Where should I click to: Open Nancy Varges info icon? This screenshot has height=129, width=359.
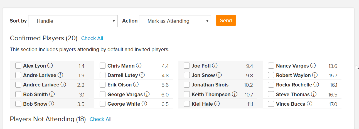click(313, 66)
